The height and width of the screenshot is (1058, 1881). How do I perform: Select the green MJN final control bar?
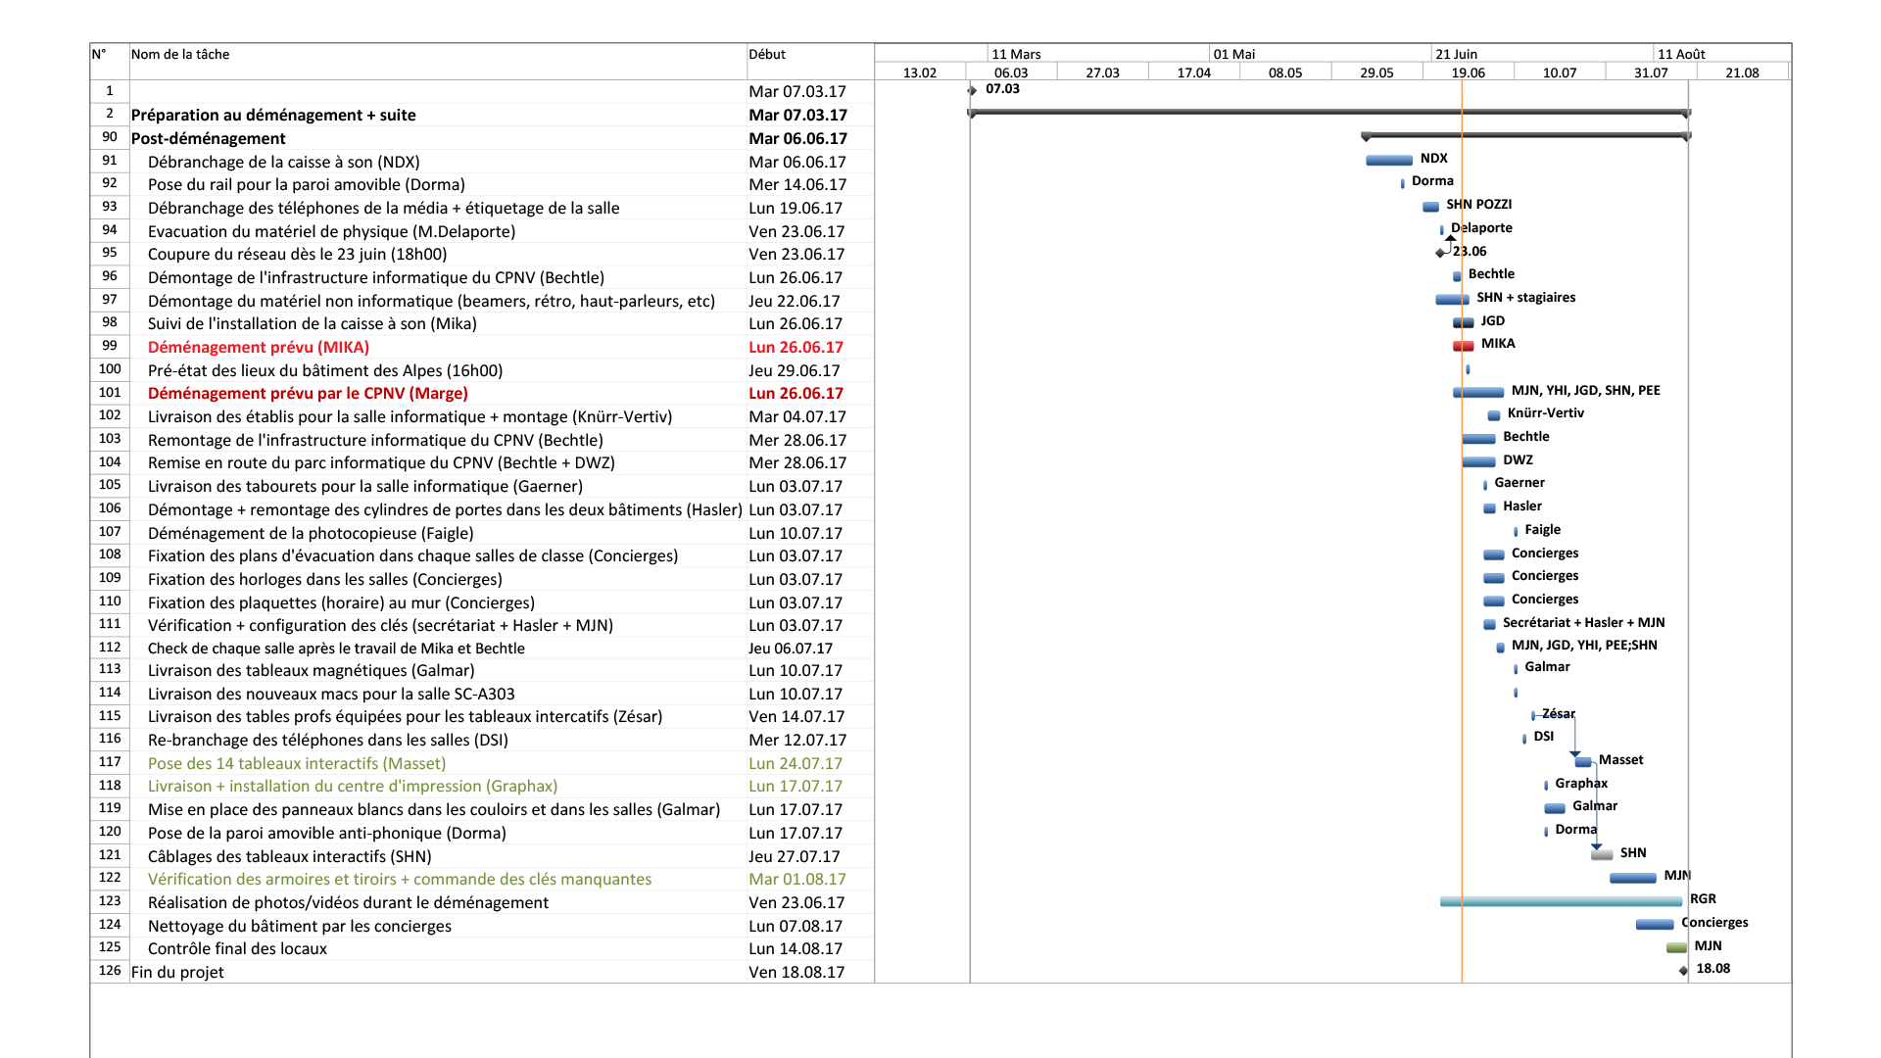pyautogui.click(x=1676, y=947)
